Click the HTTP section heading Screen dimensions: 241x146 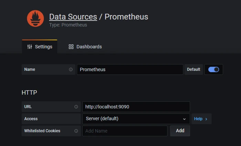point(29,93)
